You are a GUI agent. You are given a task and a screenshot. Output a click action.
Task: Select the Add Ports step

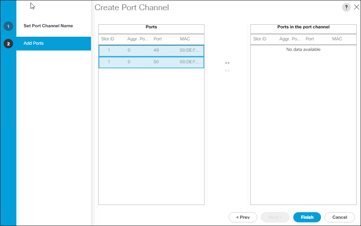[x=53, y=44]
